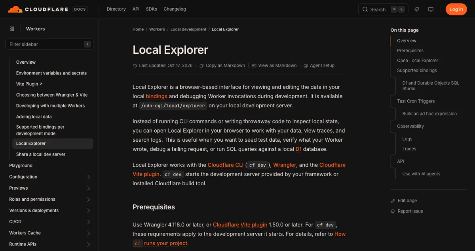
Task: Go to Workers breadcrumb
Action: pos(157,29)
